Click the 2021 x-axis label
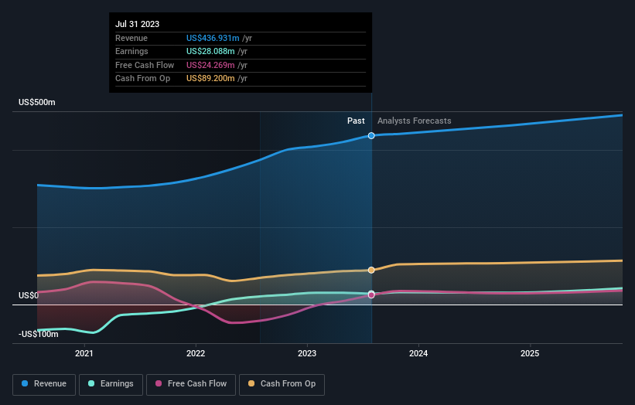The image size is (635, 405). (84, 353)
